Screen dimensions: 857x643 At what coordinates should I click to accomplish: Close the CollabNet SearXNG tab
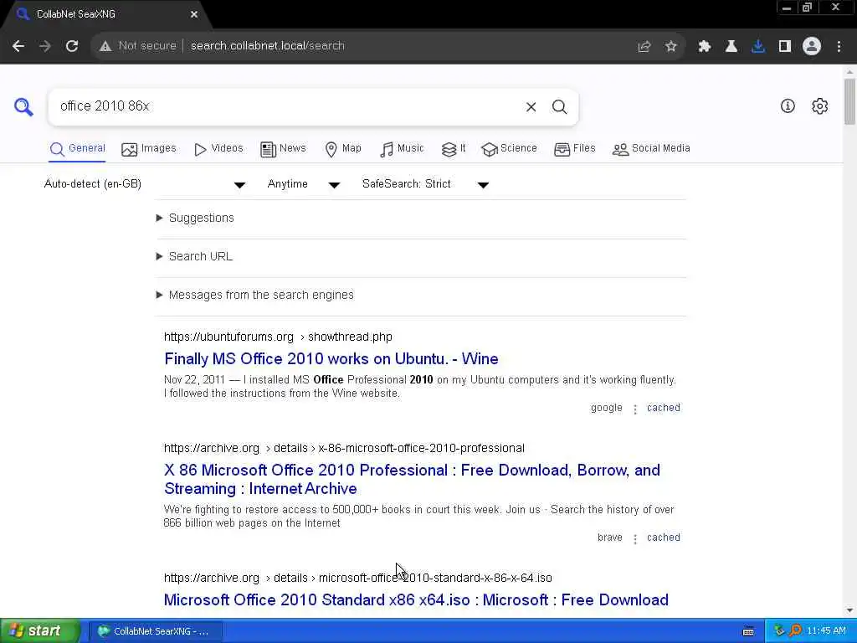[x=194, y=14]
